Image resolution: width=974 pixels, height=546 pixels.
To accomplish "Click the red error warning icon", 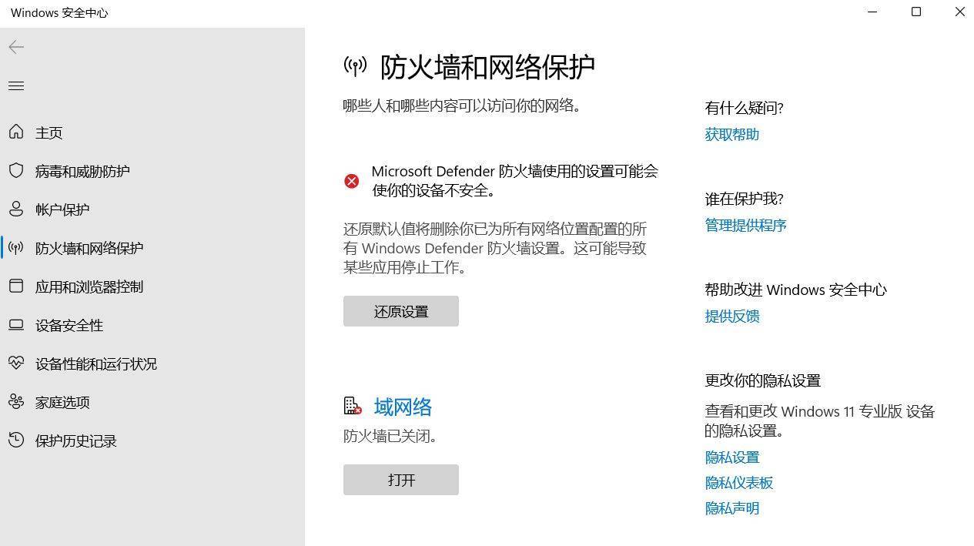I will pyautogui.click(x=351, y=181).
